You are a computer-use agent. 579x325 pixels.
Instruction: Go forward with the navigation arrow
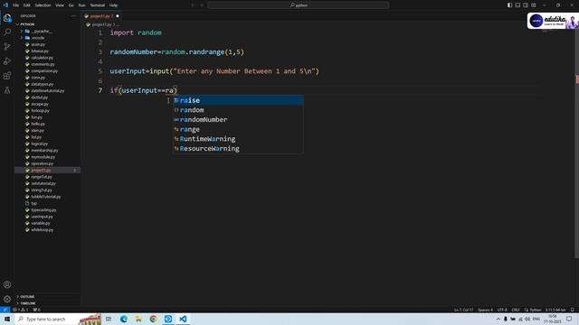pos(202,5)
